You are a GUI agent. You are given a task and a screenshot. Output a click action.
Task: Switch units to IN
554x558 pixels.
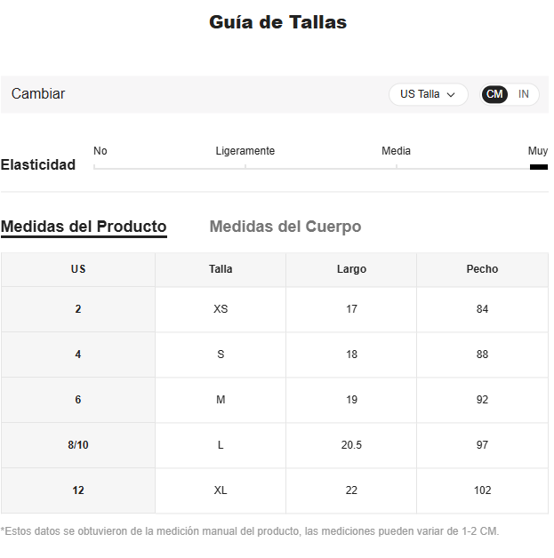[524, 94]
